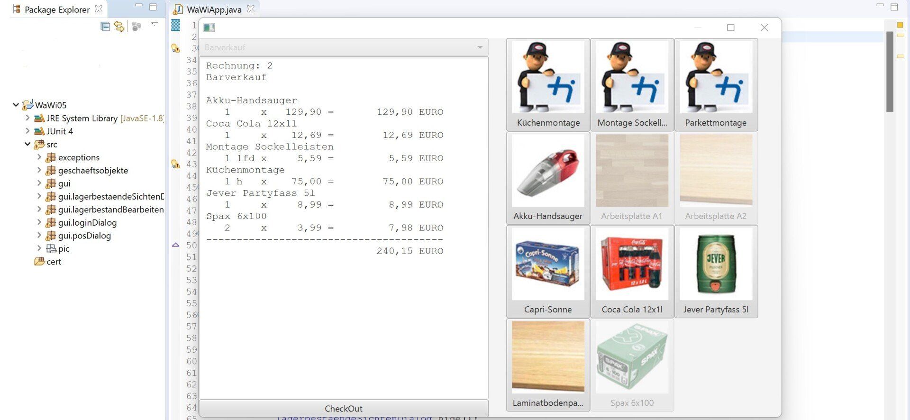
Task: Select the Capri-Sonne product tile
Action: 548,271
